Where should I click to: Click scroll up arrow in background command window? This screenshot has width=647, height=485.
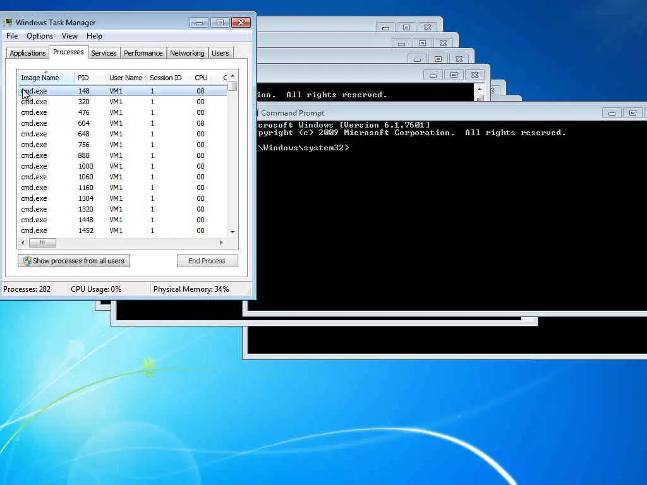[x=479, y=89]
